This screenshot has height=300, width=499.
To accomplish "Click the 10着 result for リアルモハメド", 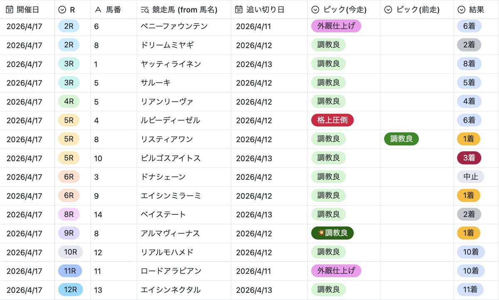I will (x=471, y=252).
